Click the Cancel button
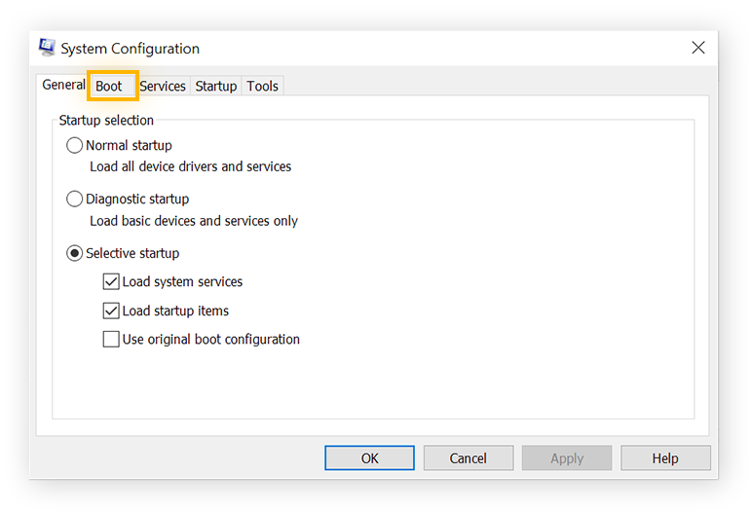The height and width of the screenshot is (511, 750). 468,457
